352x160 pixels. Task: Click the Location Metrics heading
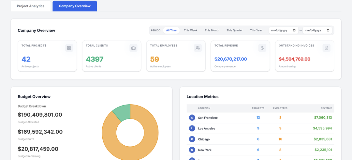click(202, 97)
